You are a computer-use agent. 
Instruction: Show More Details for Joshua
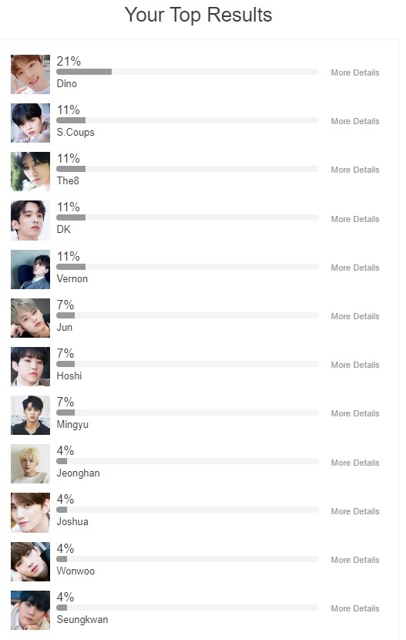click(354, 511)
